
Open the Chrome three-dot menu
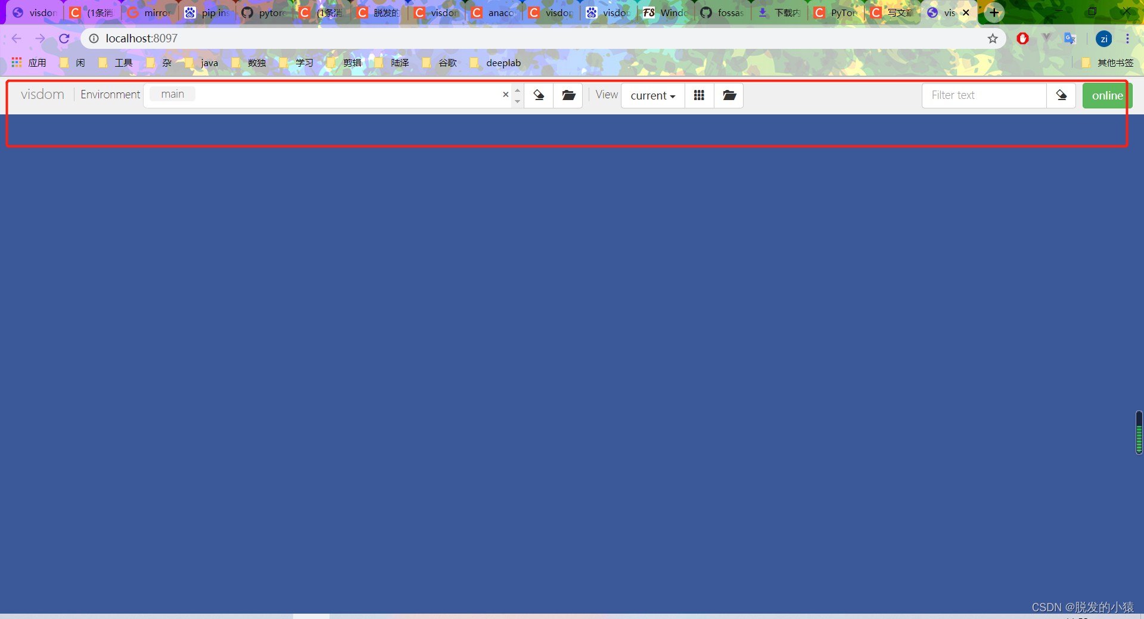[x=1127, y=39]
